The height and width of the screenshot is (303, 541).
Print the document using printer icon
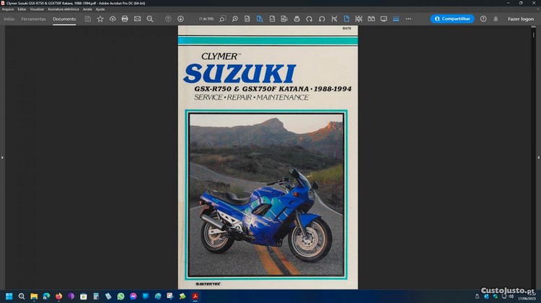pyautogui.click(x=125, y=19)
